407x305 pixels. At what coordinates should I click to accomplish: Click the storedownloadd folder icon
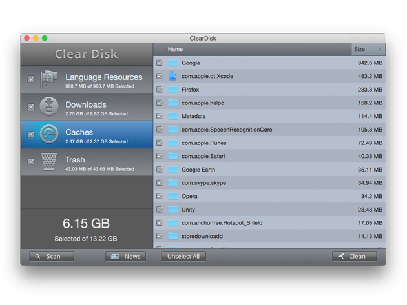point(172,236)
